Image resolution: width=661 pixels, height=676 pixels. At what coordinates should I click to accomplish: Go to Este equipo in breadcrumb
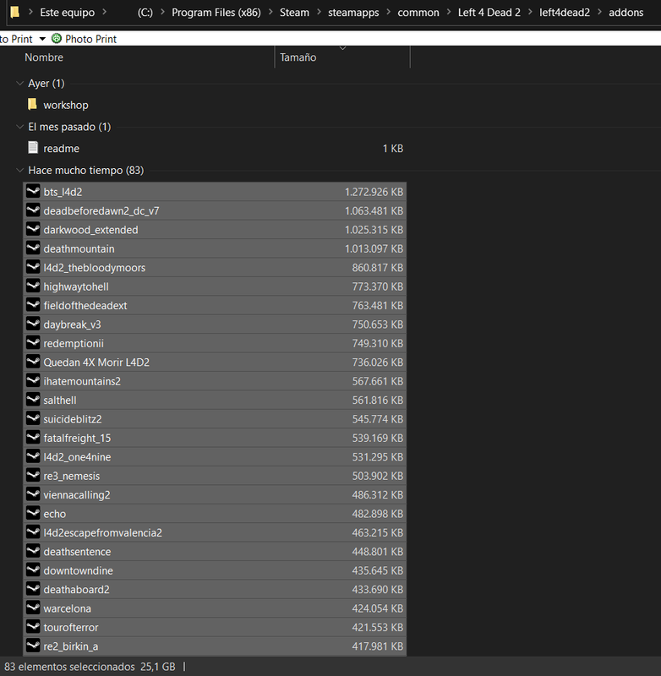tap(68, 13)
